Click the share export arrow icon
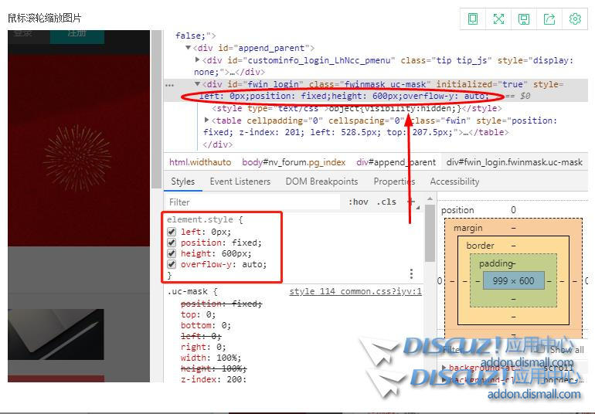 [x=549, y=19]
